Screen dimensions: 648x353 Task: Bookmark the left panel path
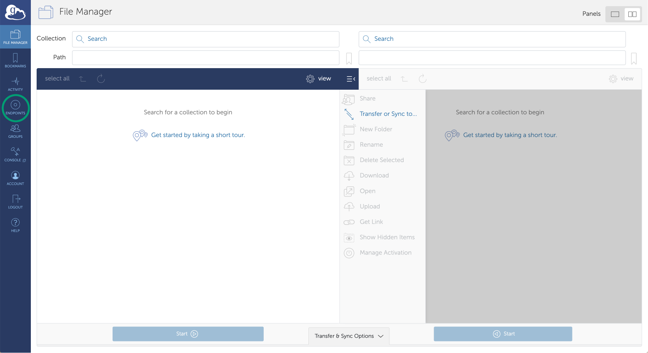point(349,59)
